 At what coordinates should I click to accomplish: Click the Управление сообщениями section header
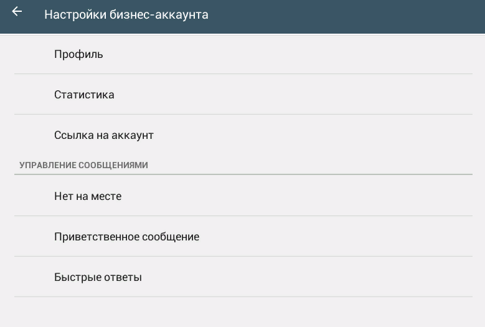83,166
